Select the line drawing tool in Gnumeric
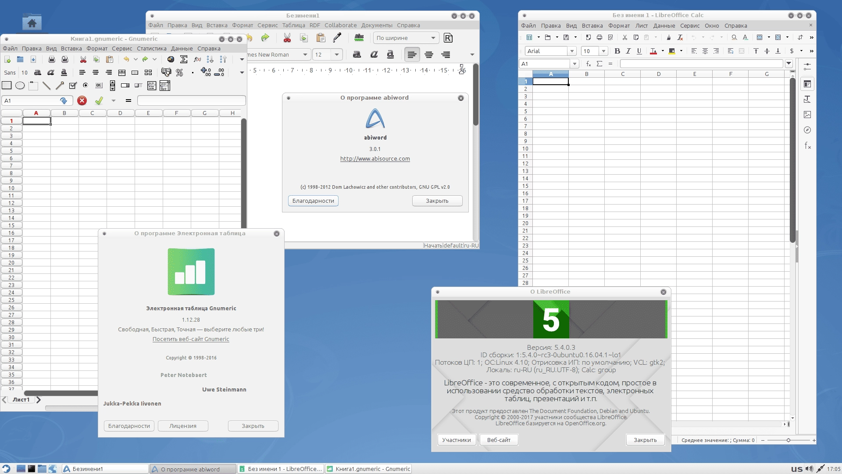 click(x=46, y=86)
